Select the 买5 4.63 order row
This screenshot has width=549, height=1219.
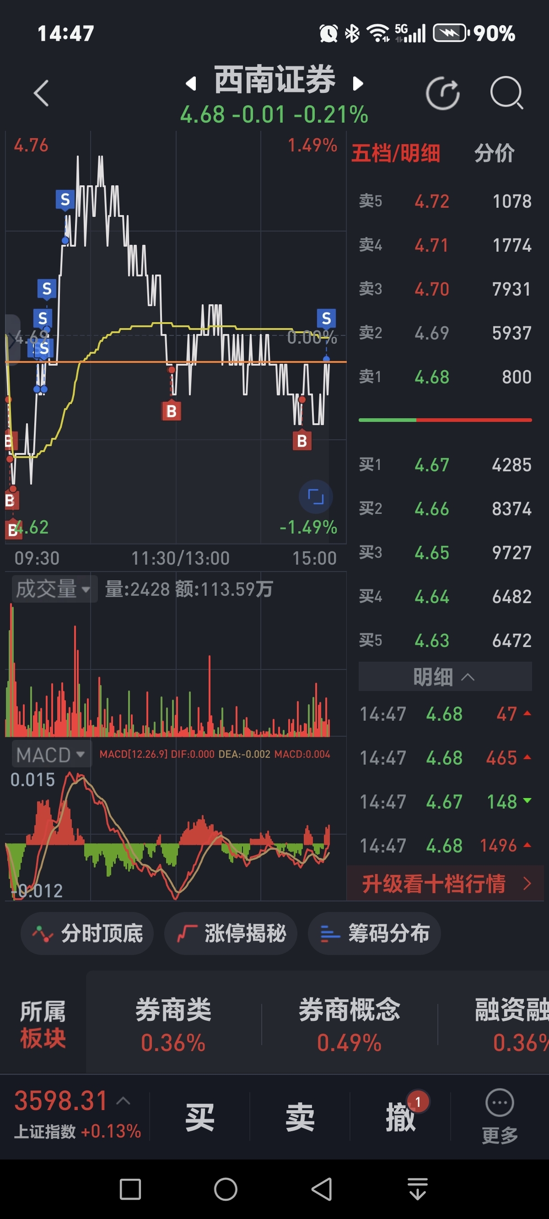(445, 641)
